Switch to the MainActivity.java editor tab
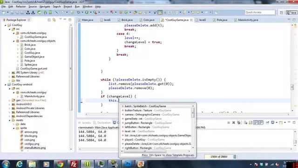The width and height of the screenshot is (298, 168). point(246,20)
